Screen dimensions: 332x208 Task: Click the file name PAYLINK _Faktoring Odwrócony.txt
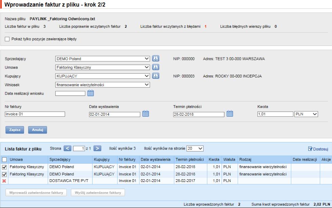click(x=62, y=19)
